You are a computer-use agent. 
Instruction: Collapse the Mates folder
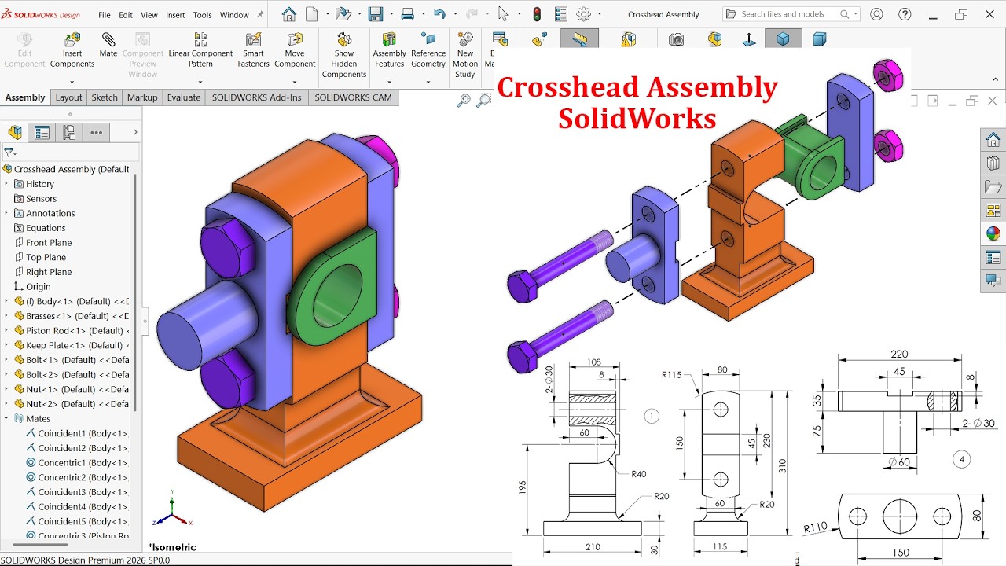pyautogui.click(x=6, y=419)
